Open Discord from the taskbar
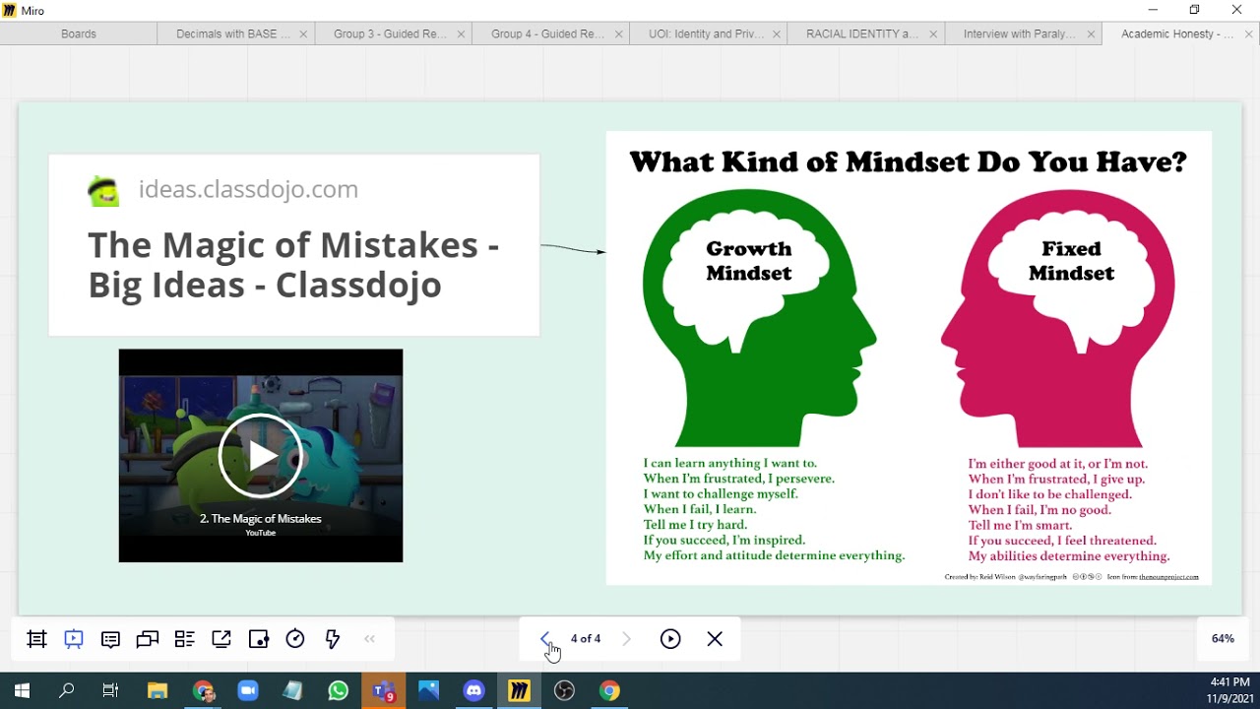 pyautogui.click(x=473, y=690)
